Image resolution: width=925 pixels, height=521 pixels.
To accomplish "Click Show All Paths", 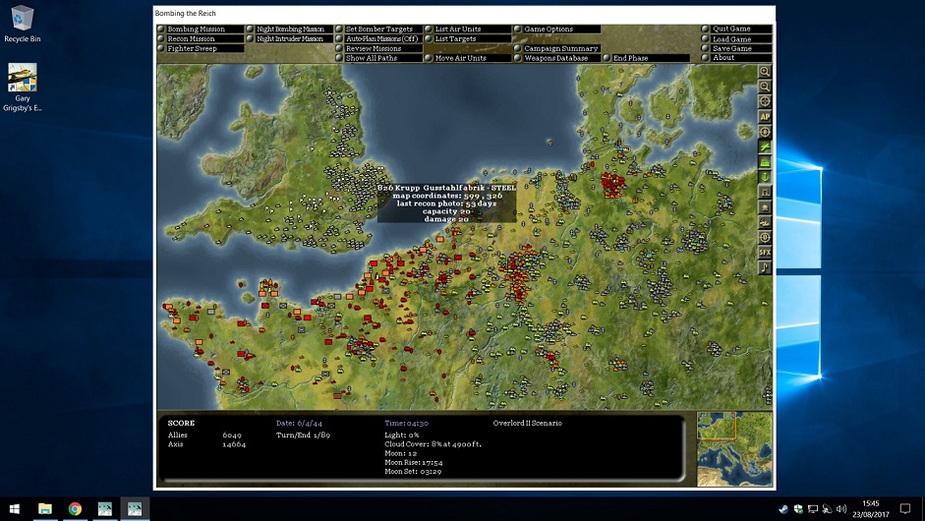I will coord(378,58).
